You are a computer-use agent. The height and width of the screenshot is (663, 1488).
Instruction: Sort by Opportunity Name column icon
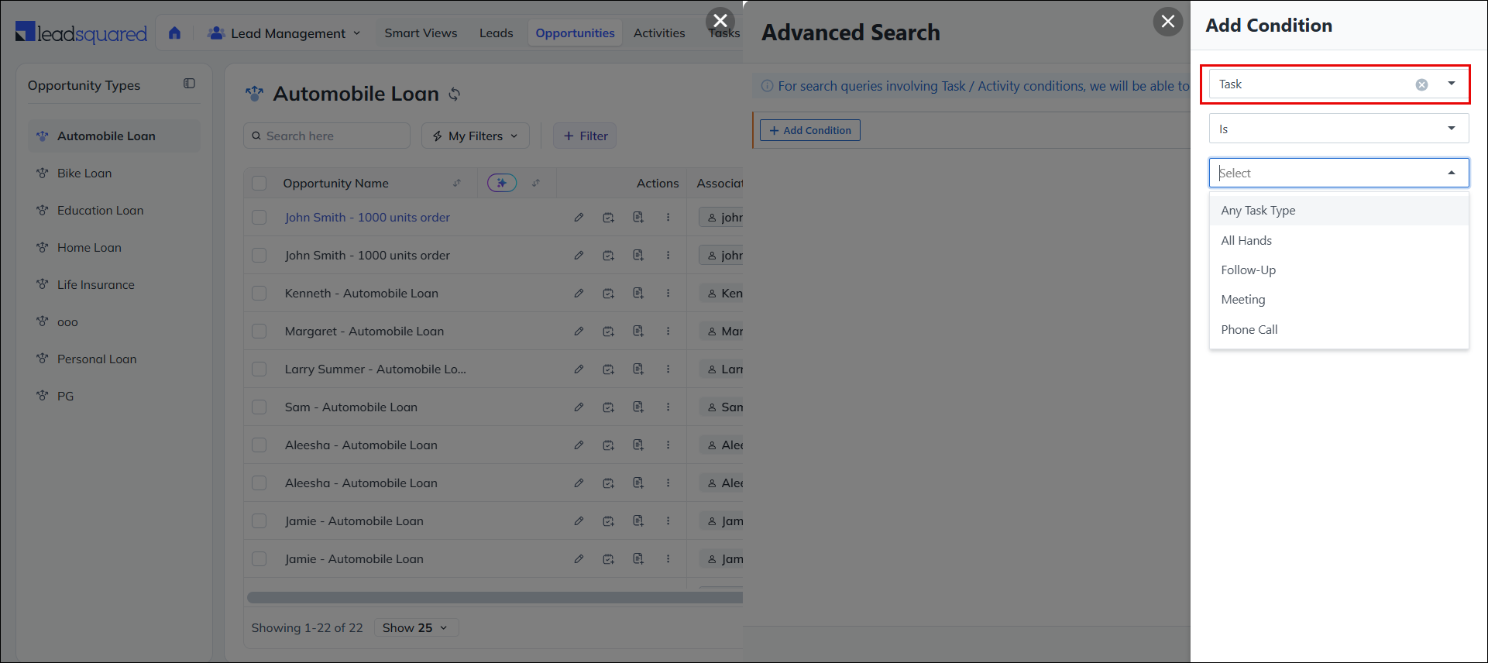pos(457,183)
